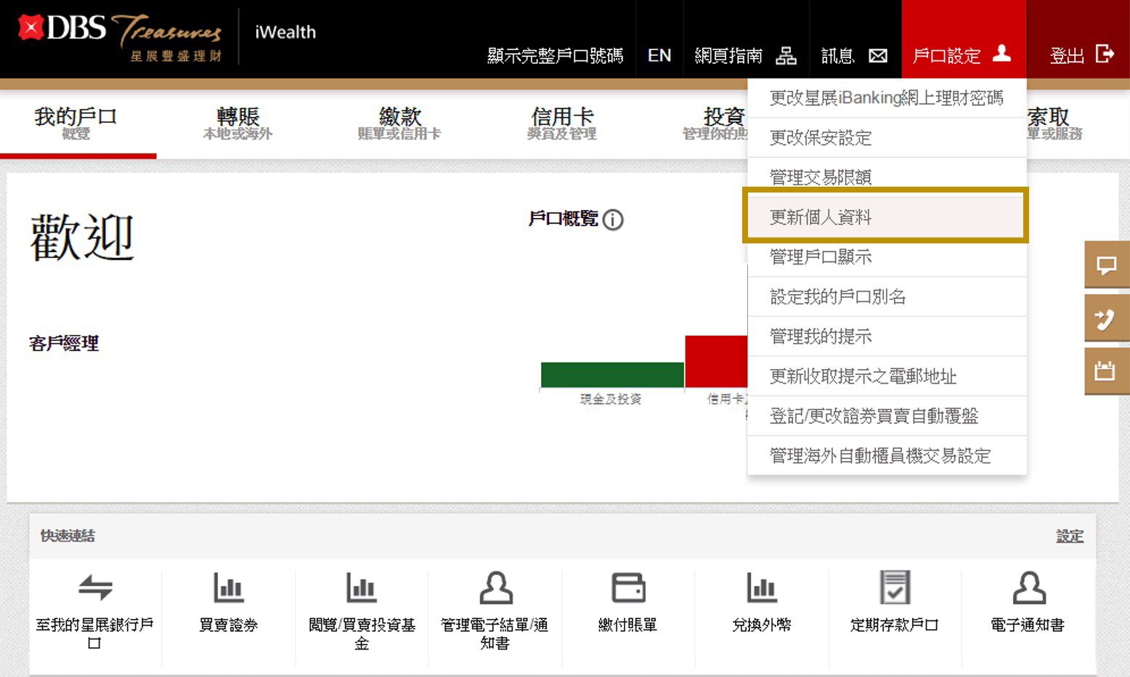
Task: Click the 登出 logout button
Action: click(x=1081, y=55)
